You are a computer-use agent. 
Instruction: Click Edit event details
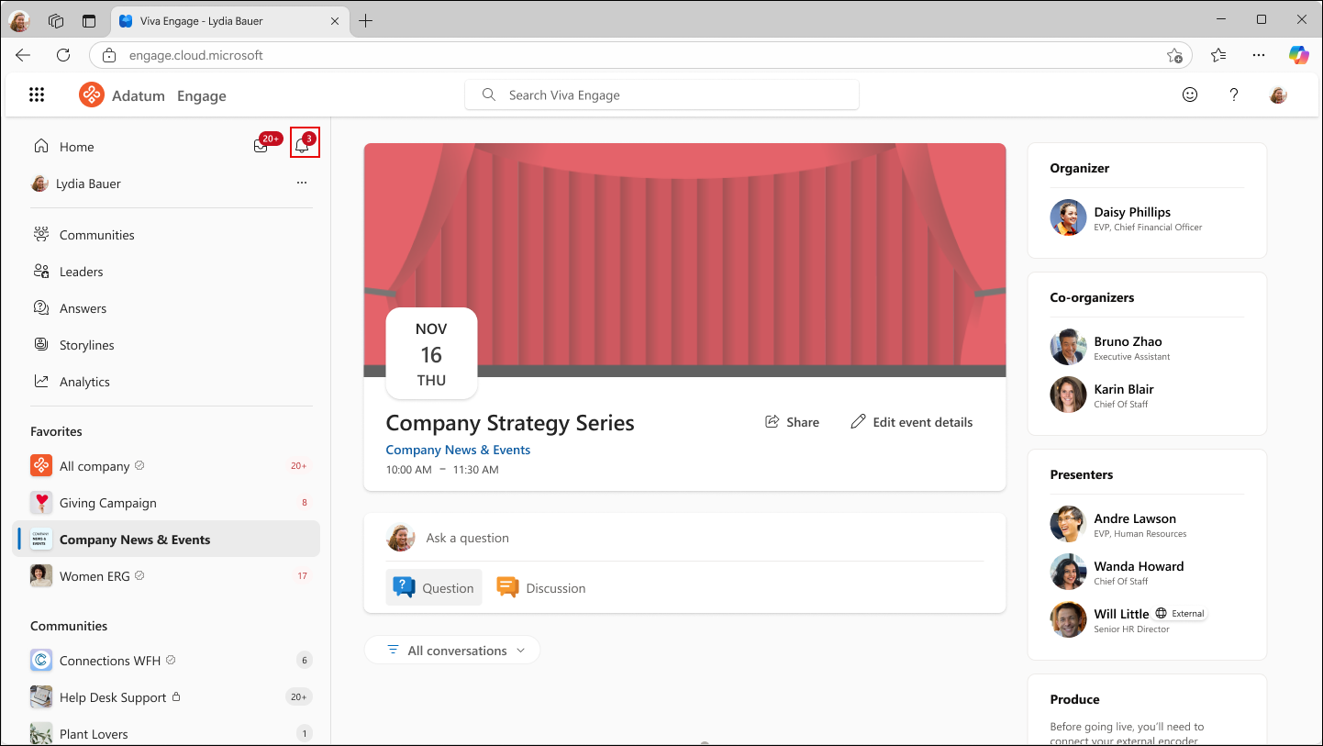[911, 422]
